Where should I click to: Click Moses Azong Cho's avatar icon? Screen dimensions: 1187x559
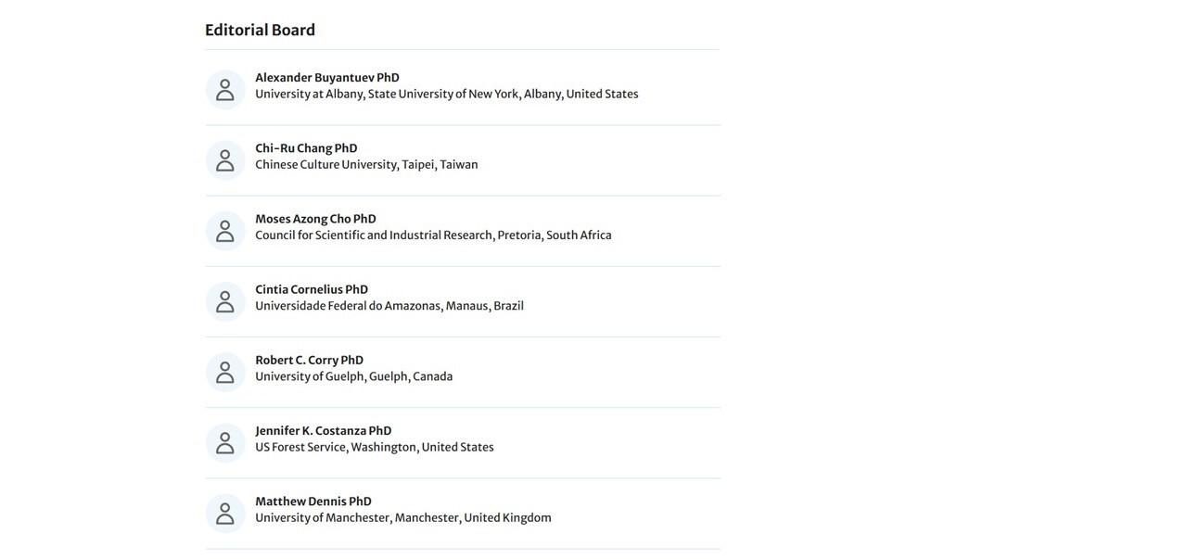(x=225, y=231)
